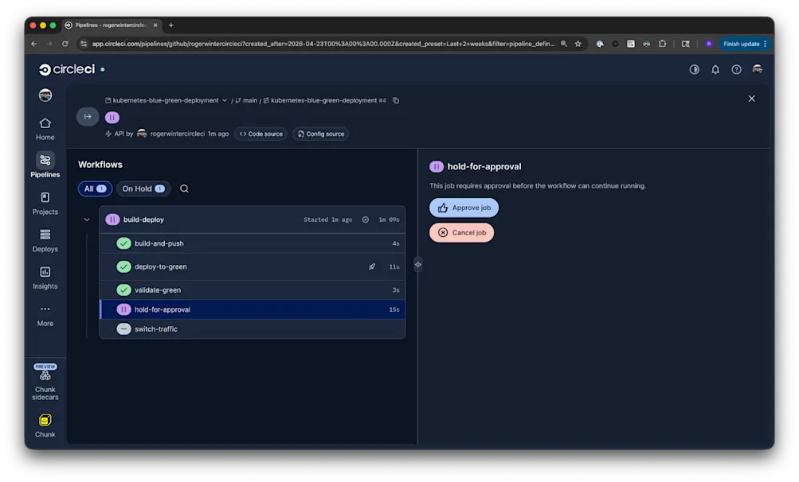Click the rocket deploy icon on deploy-to-green
Viewport: 799px width, 482px height.
point(372,266)
